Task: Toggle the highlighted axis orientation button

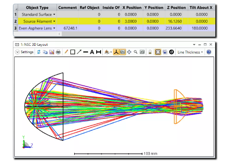Action: (x=116, y=52)
